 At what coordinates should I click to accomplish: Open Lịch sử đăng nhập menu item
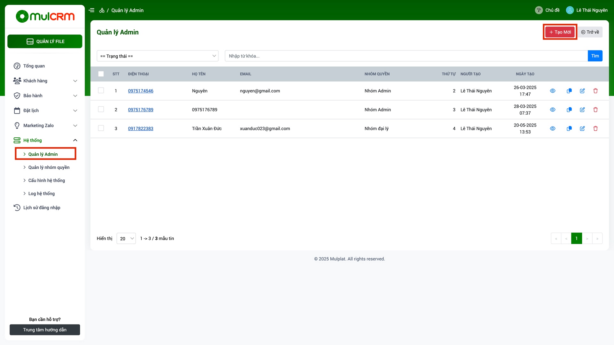click(x=42, y=208)
